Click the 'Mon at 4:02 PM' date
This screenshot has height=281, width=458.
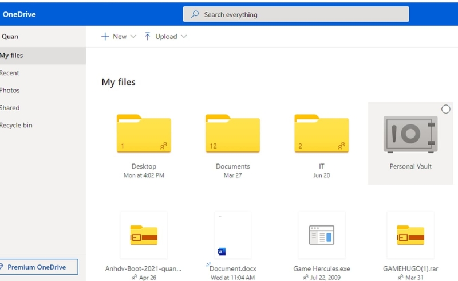tap(144, 175)
